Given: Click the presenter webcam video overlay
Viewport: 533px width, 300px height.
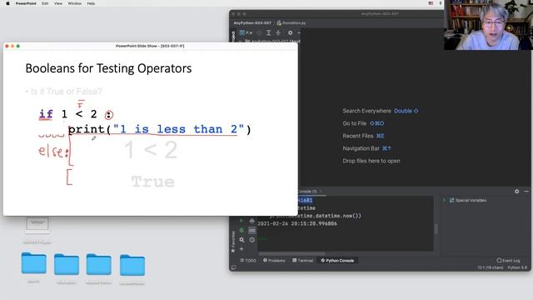Looking at the screenshot, I should point(488,25).
